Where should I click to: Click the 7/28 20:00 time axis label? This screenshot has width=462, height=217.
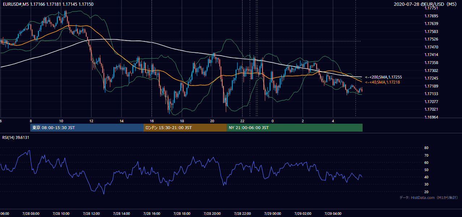(x=212, y=214)
